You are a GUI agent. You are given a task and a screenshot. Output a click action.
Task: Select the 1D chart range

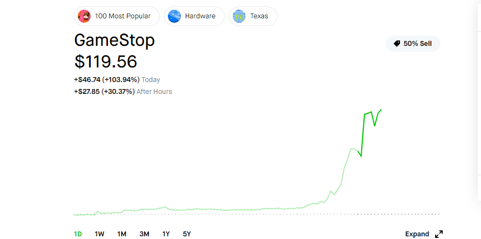[78, 234]
